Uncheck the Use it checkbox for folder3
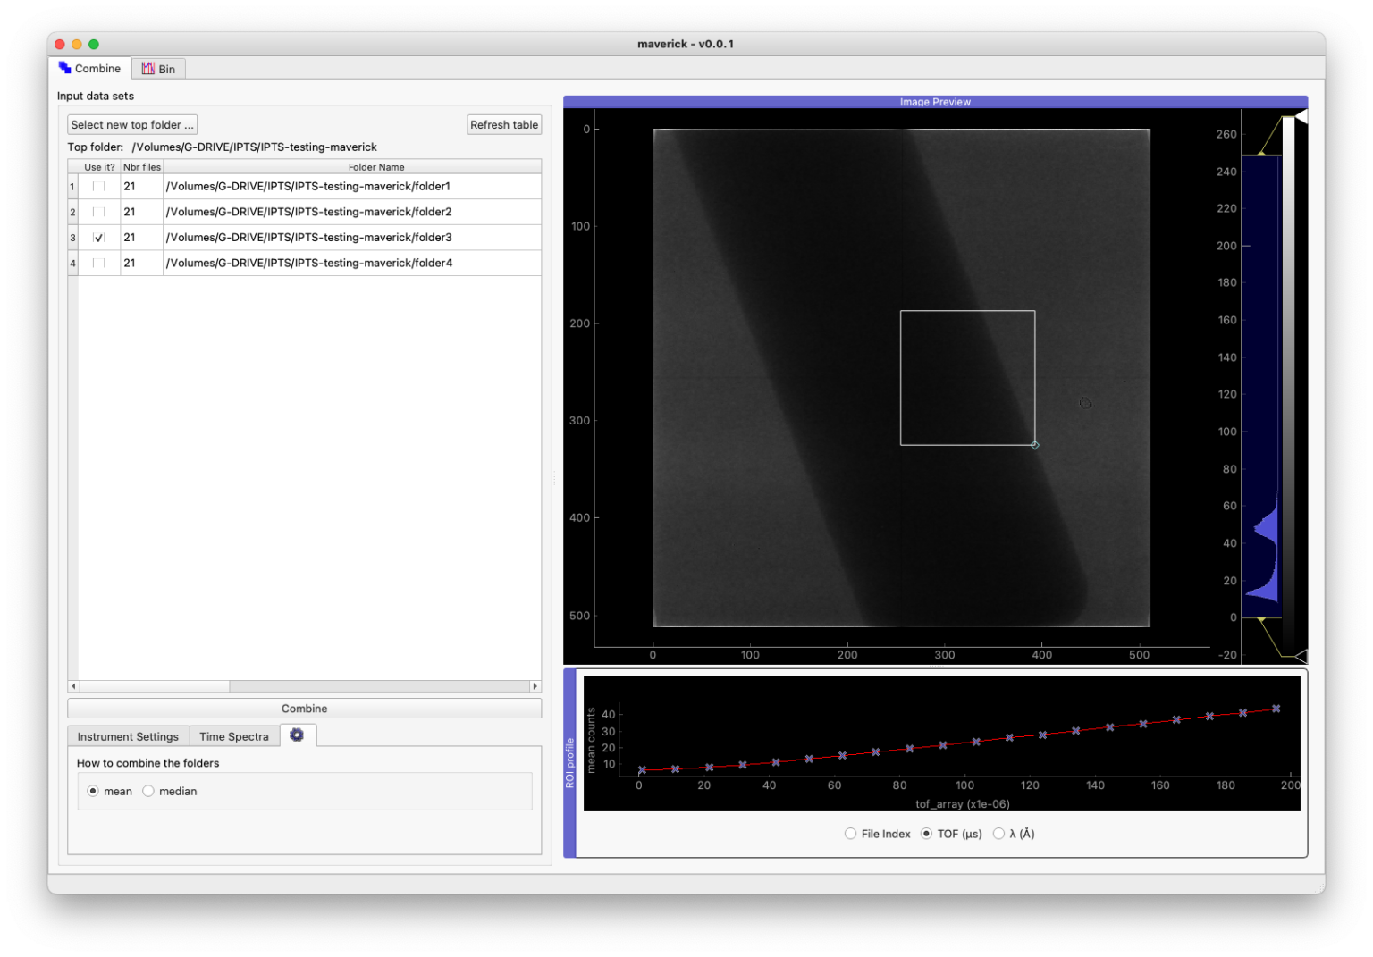Screen dimensions: 1373x957 pyautogui.click(x=98, y=237)
